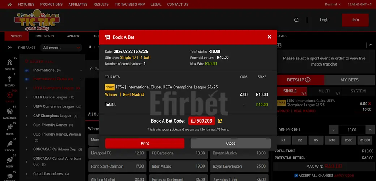Open Tic Tac Bets App menu item
This screenshot has width=376, height=181.
pos(129,4)
